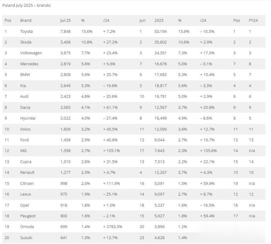Click Volvo's July sales 1,606
The image size is (271, 244).
click(65, 129)
